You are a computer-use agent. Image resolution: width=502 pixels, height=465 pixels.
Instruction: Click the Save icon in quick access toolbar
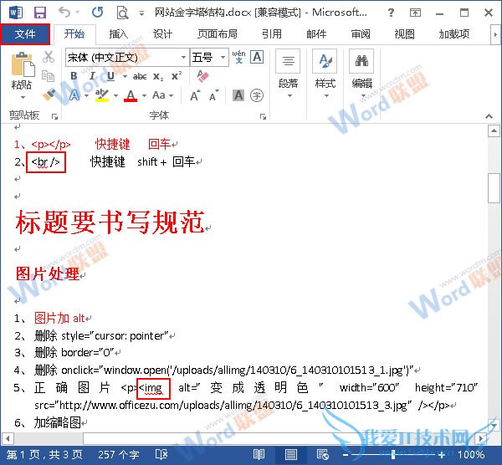[39, 12]
